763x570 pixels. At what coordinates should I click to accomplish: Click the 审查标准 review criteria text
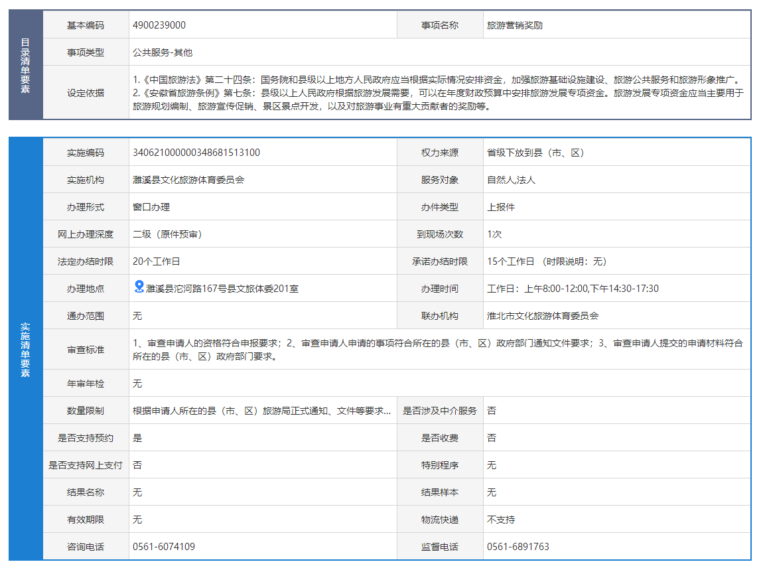tap(438, 350)
